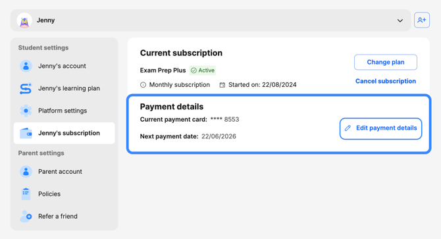This screenshot has height=239, width=441.
Task: Click the Policies clipboard icon
Action: point(26,194)
